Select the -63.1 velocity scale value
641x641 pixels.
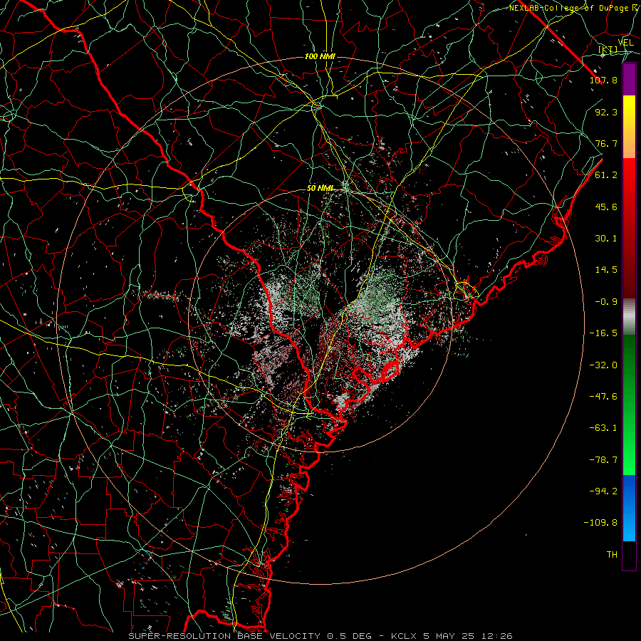(x=603, y=428)
